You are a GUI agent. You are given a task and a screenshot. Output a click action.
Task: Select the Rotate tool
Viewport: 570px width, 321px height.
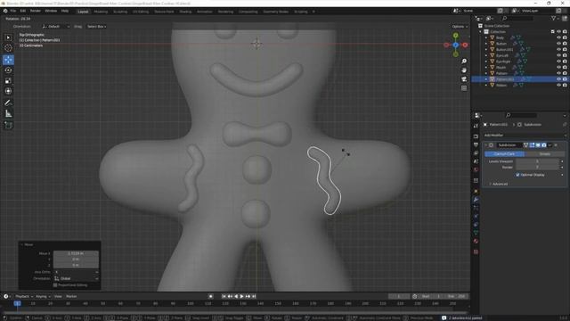point(8,70)
